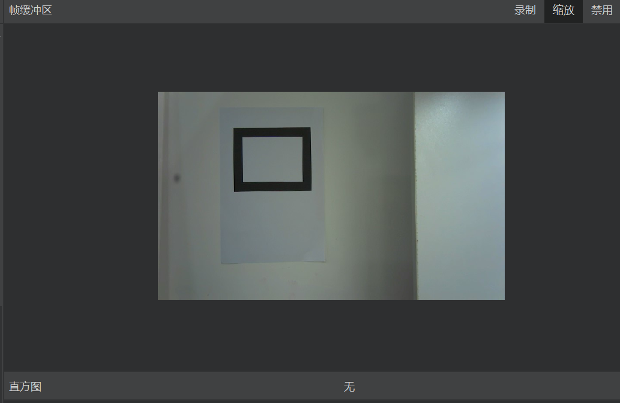Click empty dark area above the camera image
Viewport: 620px width, 403px height.
click(331, 57)
